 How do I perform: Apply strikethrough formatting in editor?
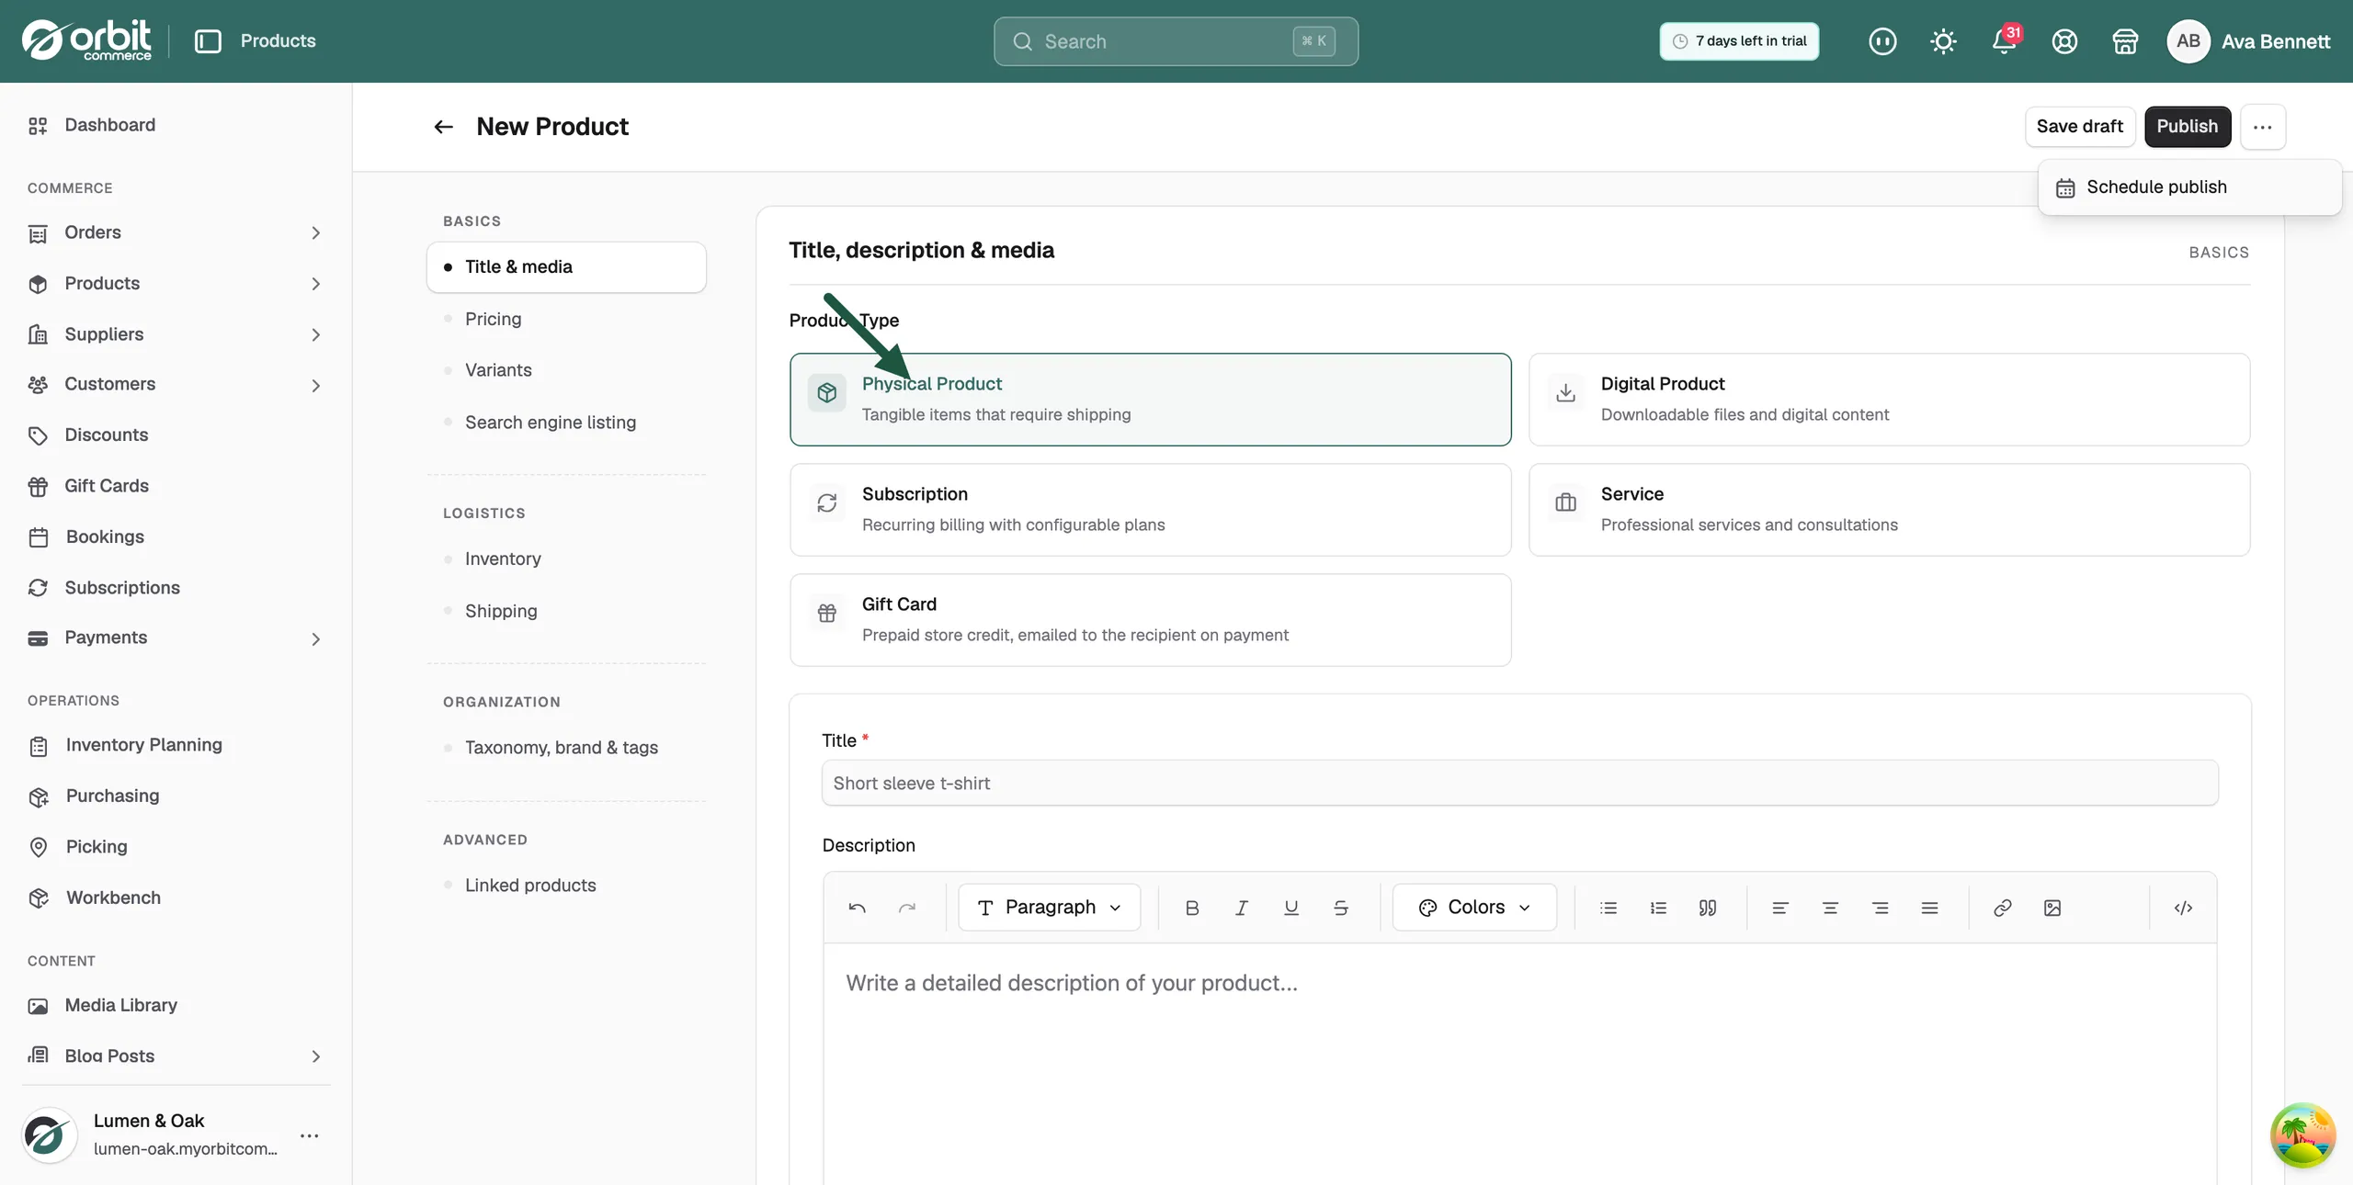pos(1341,908)
